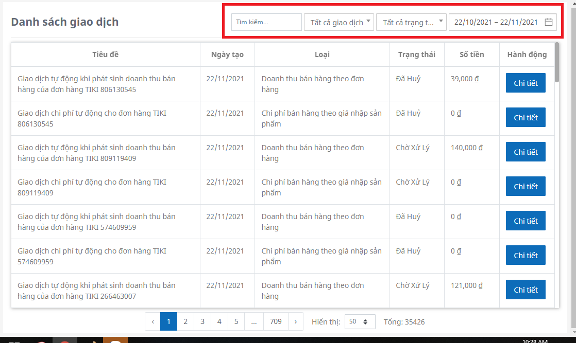Open the date range 22/10/2021 – 22/11/2021 picker
Viewport: 576px width, 343px height.
click(x=496, y=22)
